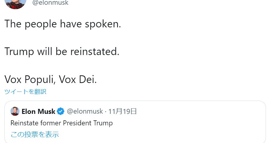The width and height of the screenshot is (273, 143).
Task: Select the @elonmusk handle inside the quoted tweet
Action: click(85, 111)
